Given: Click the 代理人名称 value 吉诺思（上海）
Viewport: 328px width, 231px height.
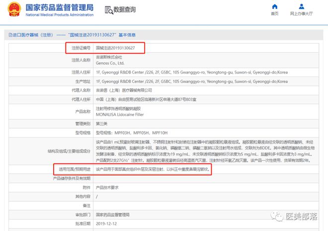Looking at the screenshot, I should click(124, 90).
